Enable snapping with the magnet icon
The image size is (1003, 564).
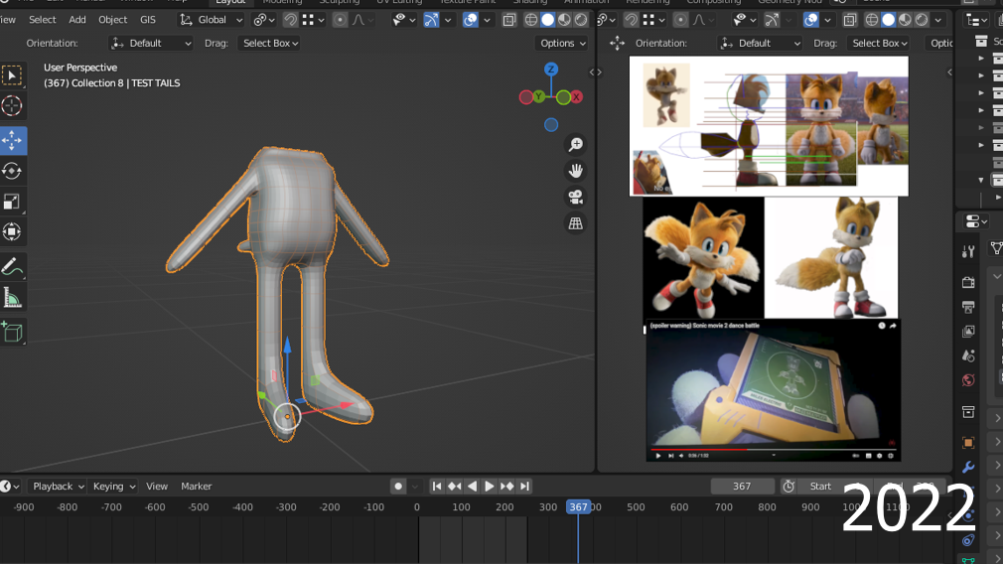click(x=290, y=20)
